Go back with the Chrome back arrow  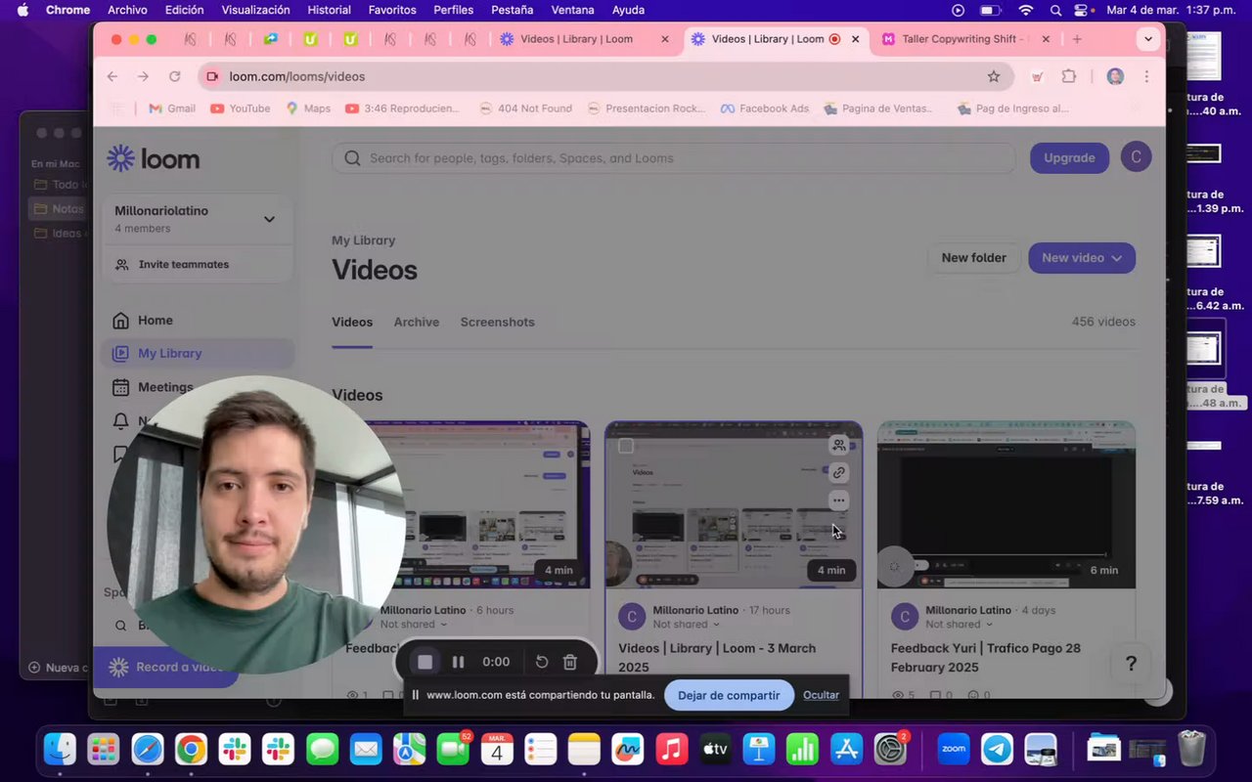click(x=112, y=76)
